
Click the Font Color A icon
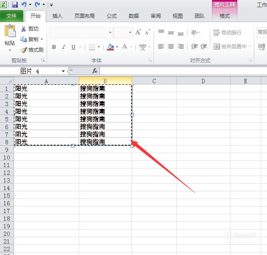click(125, 47)
